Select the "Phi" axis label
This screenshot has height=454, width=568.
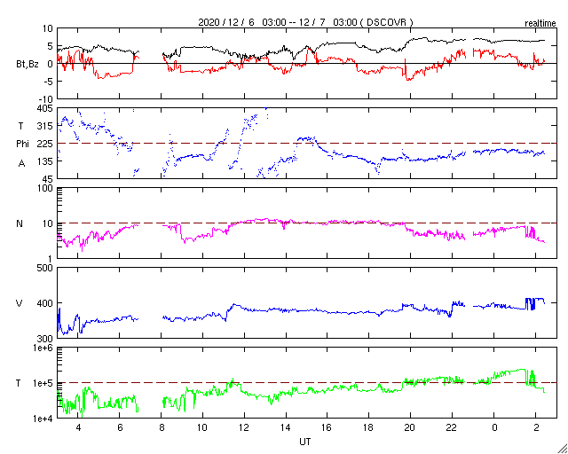[x=22, y=145]
